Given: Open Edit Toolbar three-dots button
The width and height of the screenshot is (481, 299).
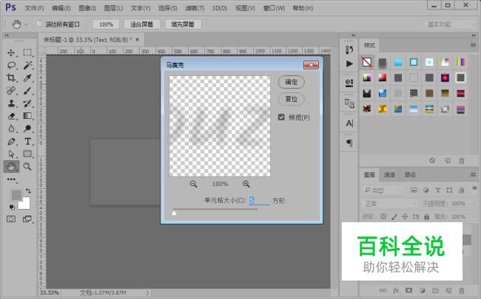Looking at the screenshot, I should tap(11, 179).
